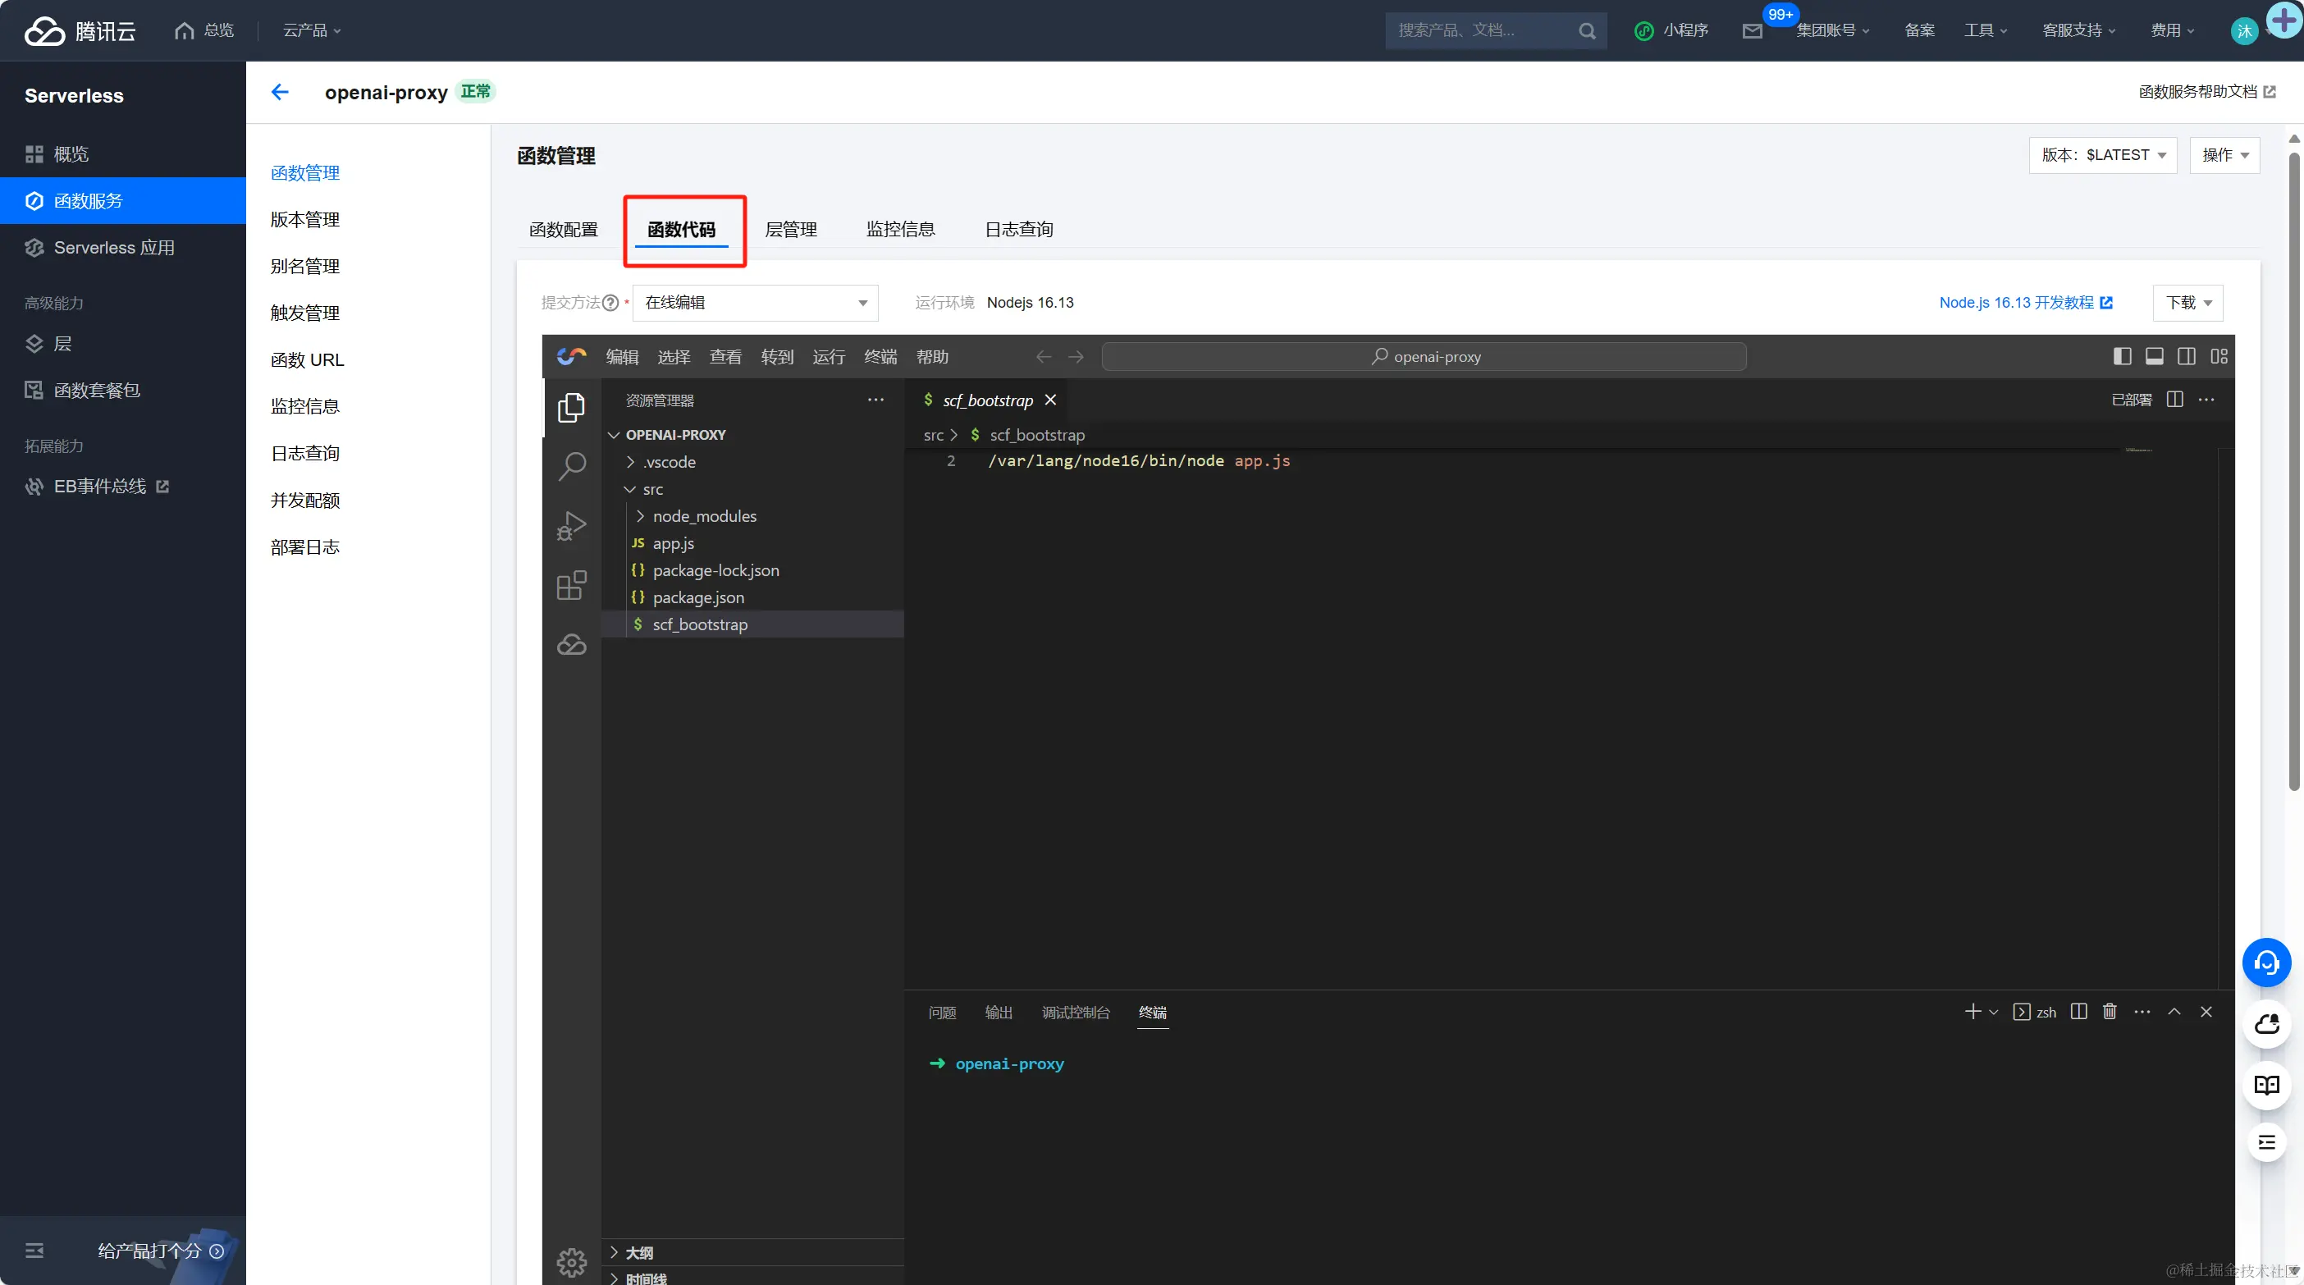This screenshot has width=2304, height=1285.
Task: Click the openai-proxy search bar in the editor
Action: point(1424,356)
